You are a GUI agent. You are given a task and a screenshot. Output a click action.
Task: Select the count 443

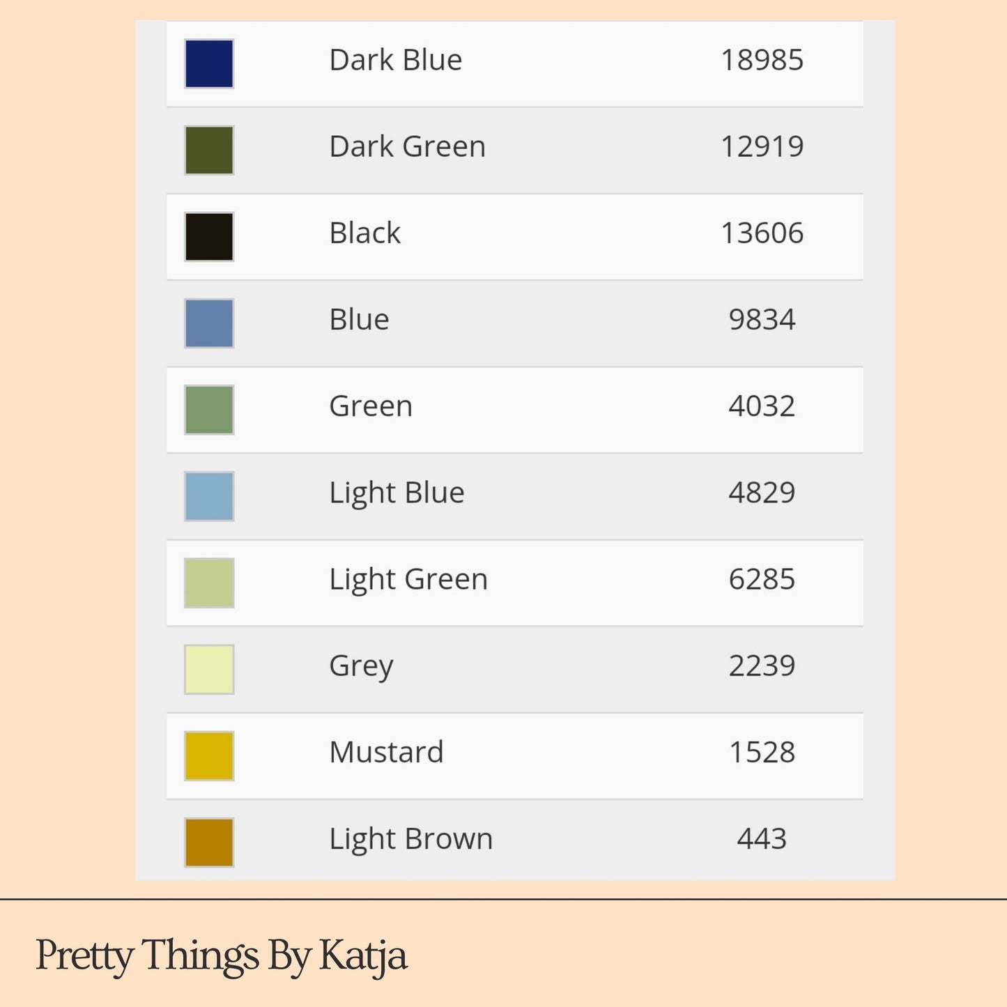pyautogui.click(x=762, y=838)
